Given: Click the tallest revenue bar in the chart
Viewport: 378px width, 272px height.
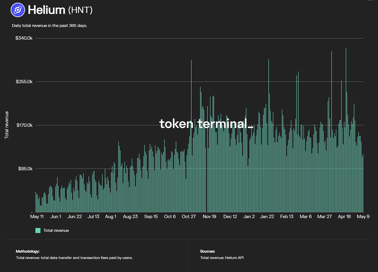Looking at the screenshot, I should pyautogui.click(x=346, y=130).
